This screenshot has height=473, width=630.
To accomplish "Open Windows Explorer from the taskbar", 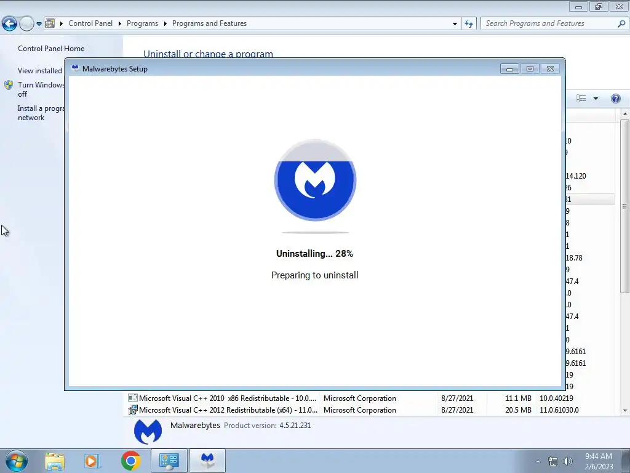I will tap(55, 461).
